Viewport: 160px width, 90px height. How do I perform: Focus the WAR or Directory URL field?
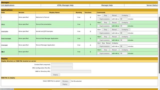(x=71, y=71)
